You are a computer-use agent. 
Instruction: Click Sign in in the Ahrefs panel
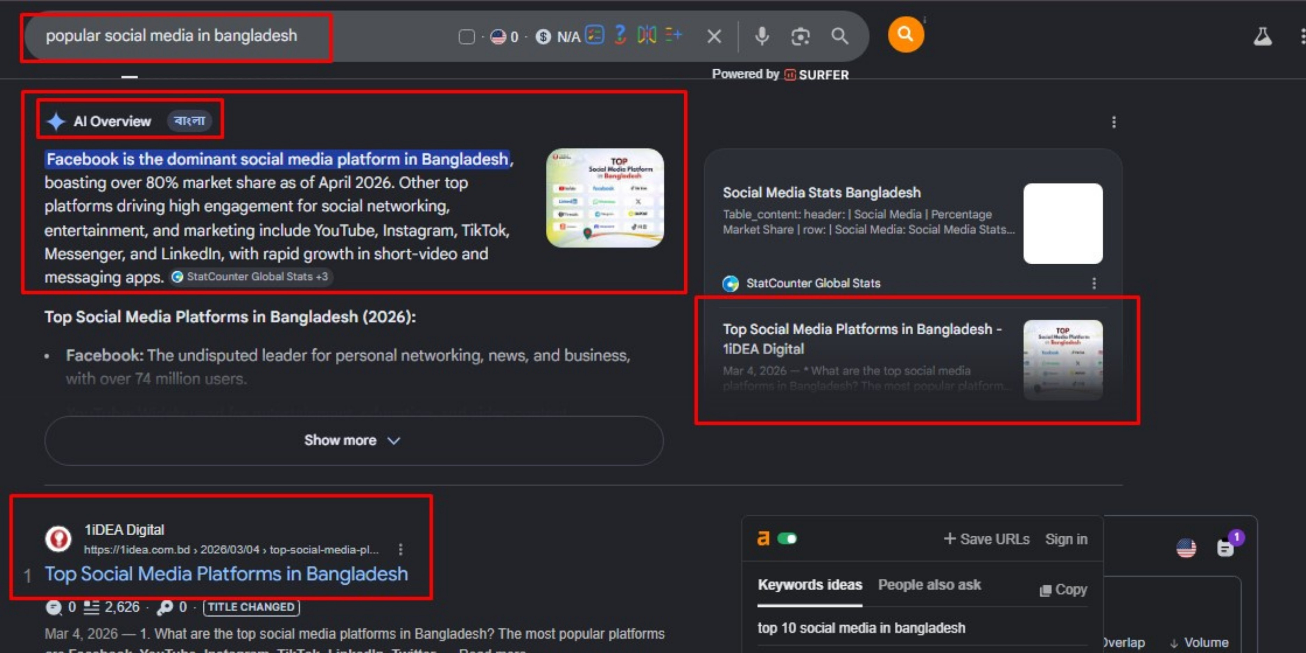[1066, 539]
